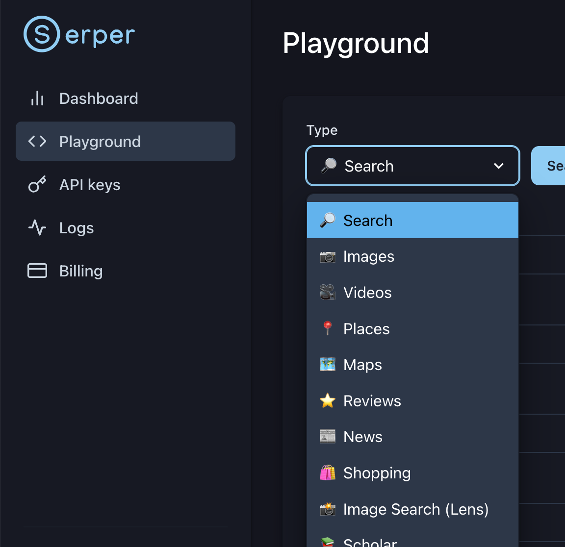Click the light blue button beside the Type field

(x=548, y=166)
